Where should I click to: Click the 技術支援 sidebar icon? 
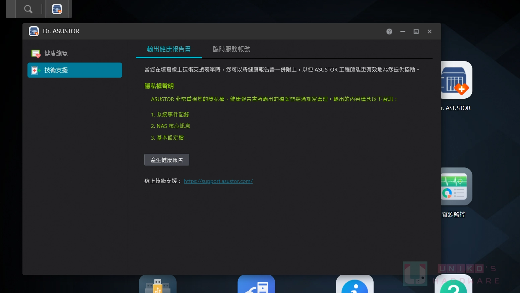pos(36,70)
